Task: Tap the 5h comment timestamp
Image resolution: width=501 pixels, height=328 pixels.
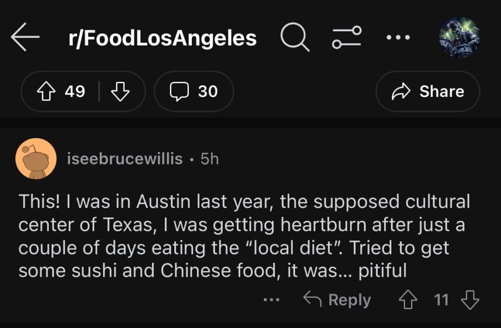Action: [210, 159]
